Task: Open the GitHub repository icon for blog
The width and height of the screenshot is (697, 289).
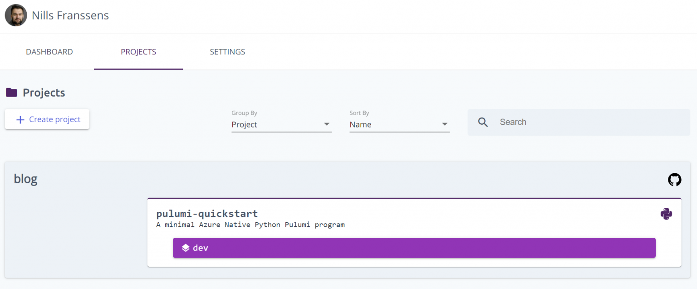Action: coord(674,180)
